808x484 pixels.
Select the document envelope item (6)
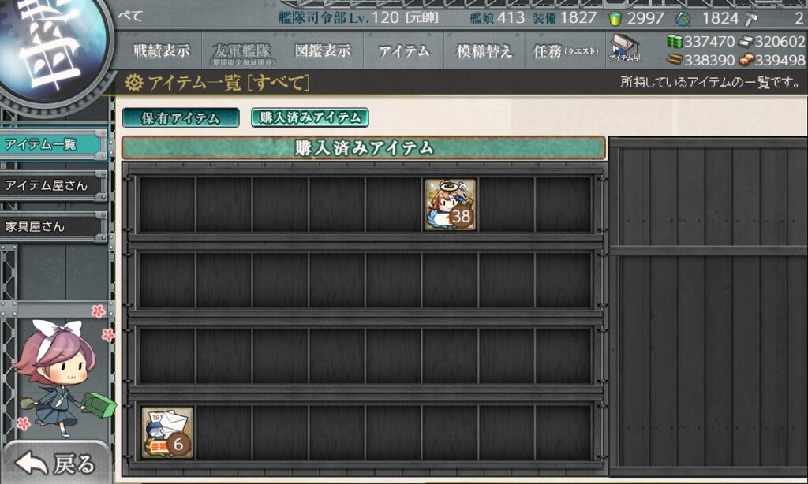pos(167,432)
